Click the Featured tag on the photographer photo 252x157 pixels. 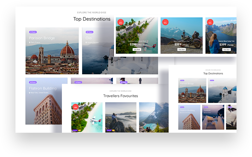coord(109,130)
